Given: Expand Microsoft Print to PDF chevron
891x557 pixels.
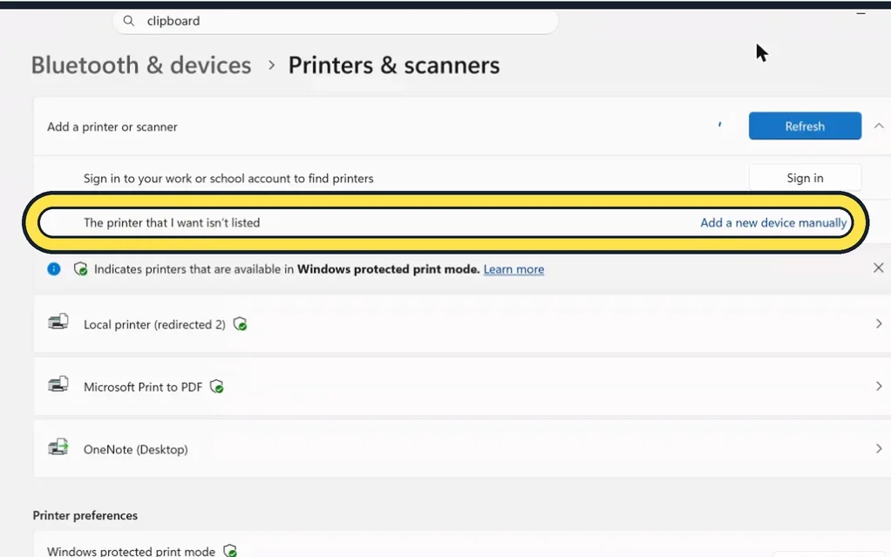Looking at the screenshot, I should pos(879,386).
